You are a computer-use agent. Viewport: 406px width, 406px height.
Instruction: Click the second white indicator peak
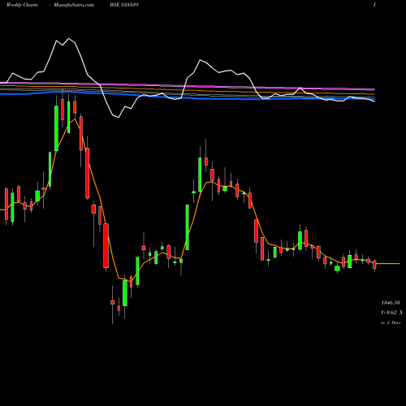[201, 60]
